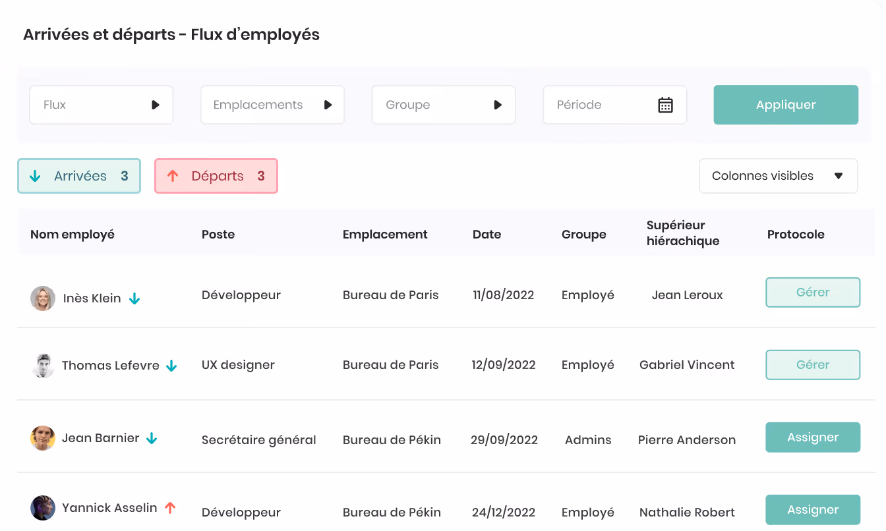Viewport: 886px width, 531px height.
Task: Click the departure arrow next to Yannick Asselin
Action: coord(170,508)
